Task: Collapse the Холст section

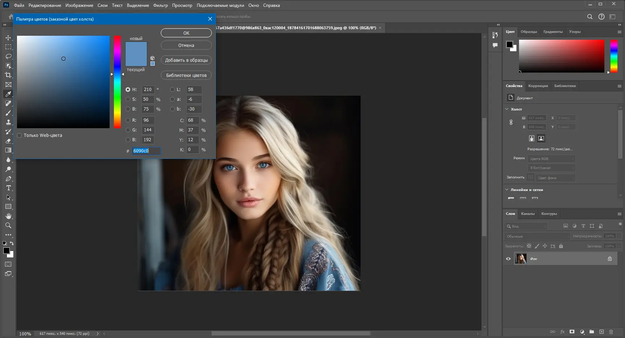Action: point(507,109)
